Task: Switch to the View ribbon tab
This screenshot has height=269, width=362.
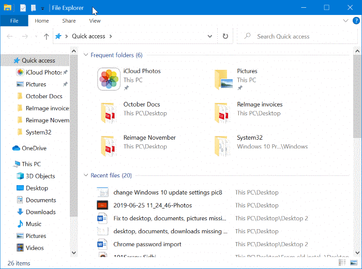Action: click(95, 21)
